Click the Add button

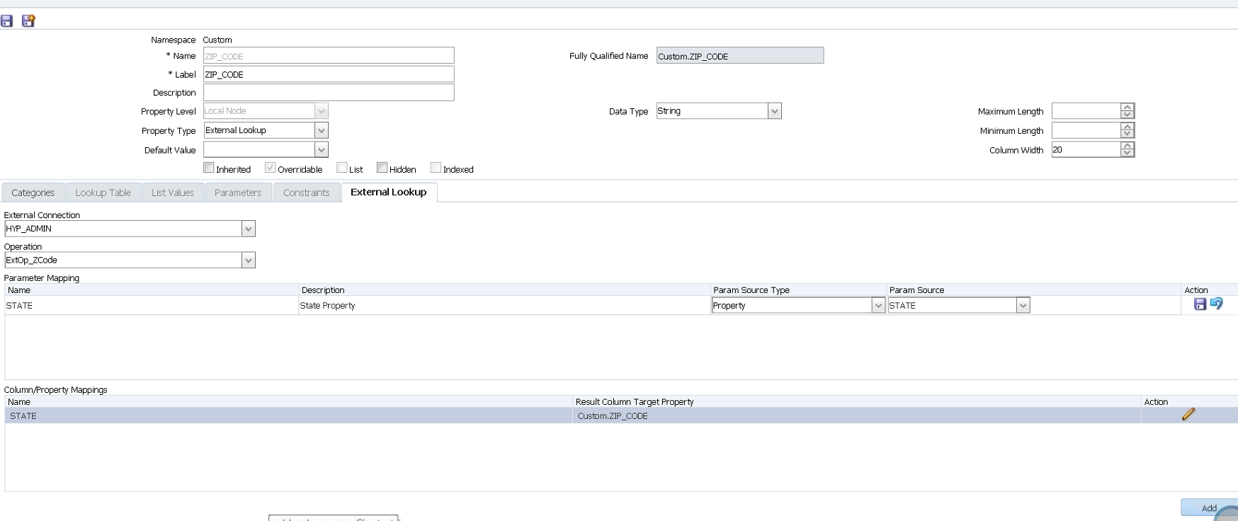[1208, 508]
